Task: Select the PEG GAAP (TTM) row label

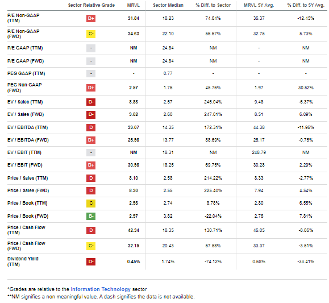Action: pos(26,73)
